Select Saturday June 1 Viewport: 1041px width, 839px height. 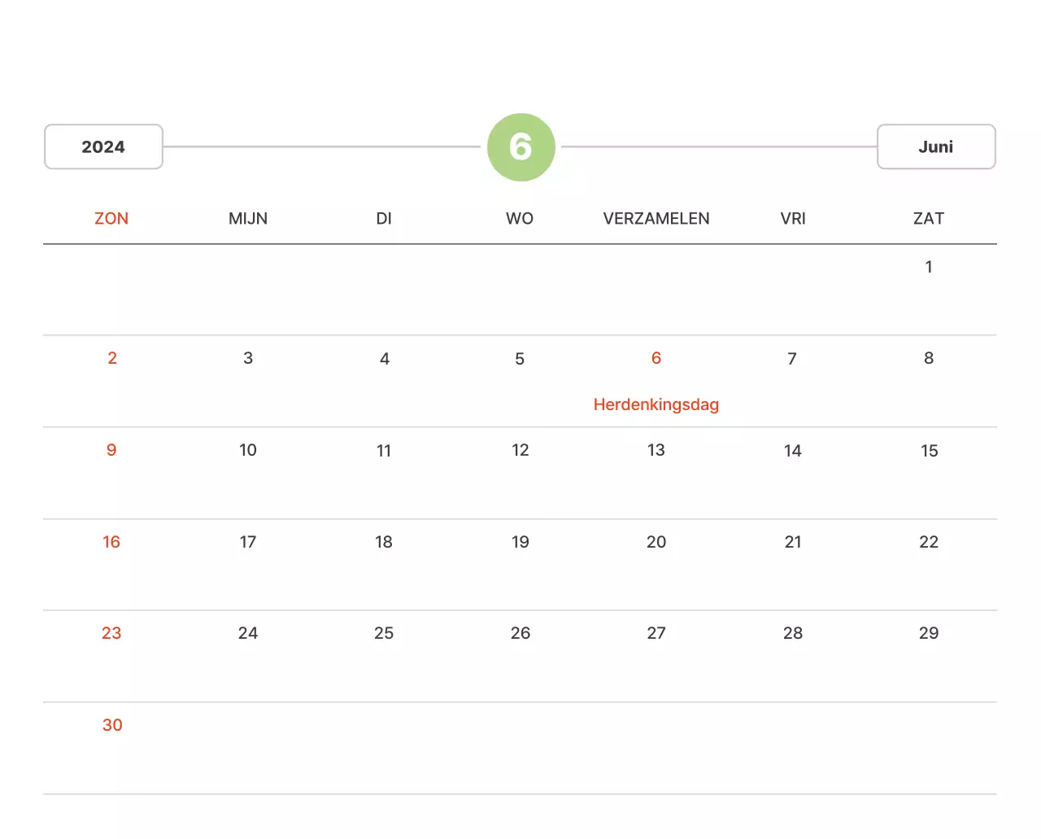tap(928, 267)
